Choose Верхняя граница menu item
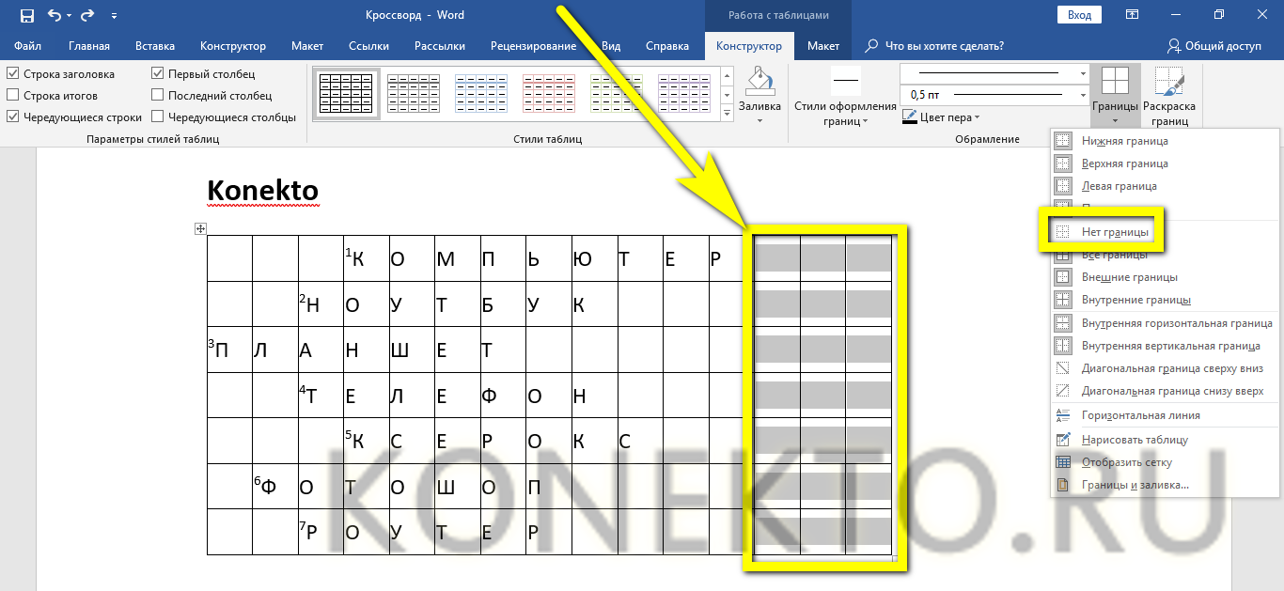 (x=1165, y=163)
